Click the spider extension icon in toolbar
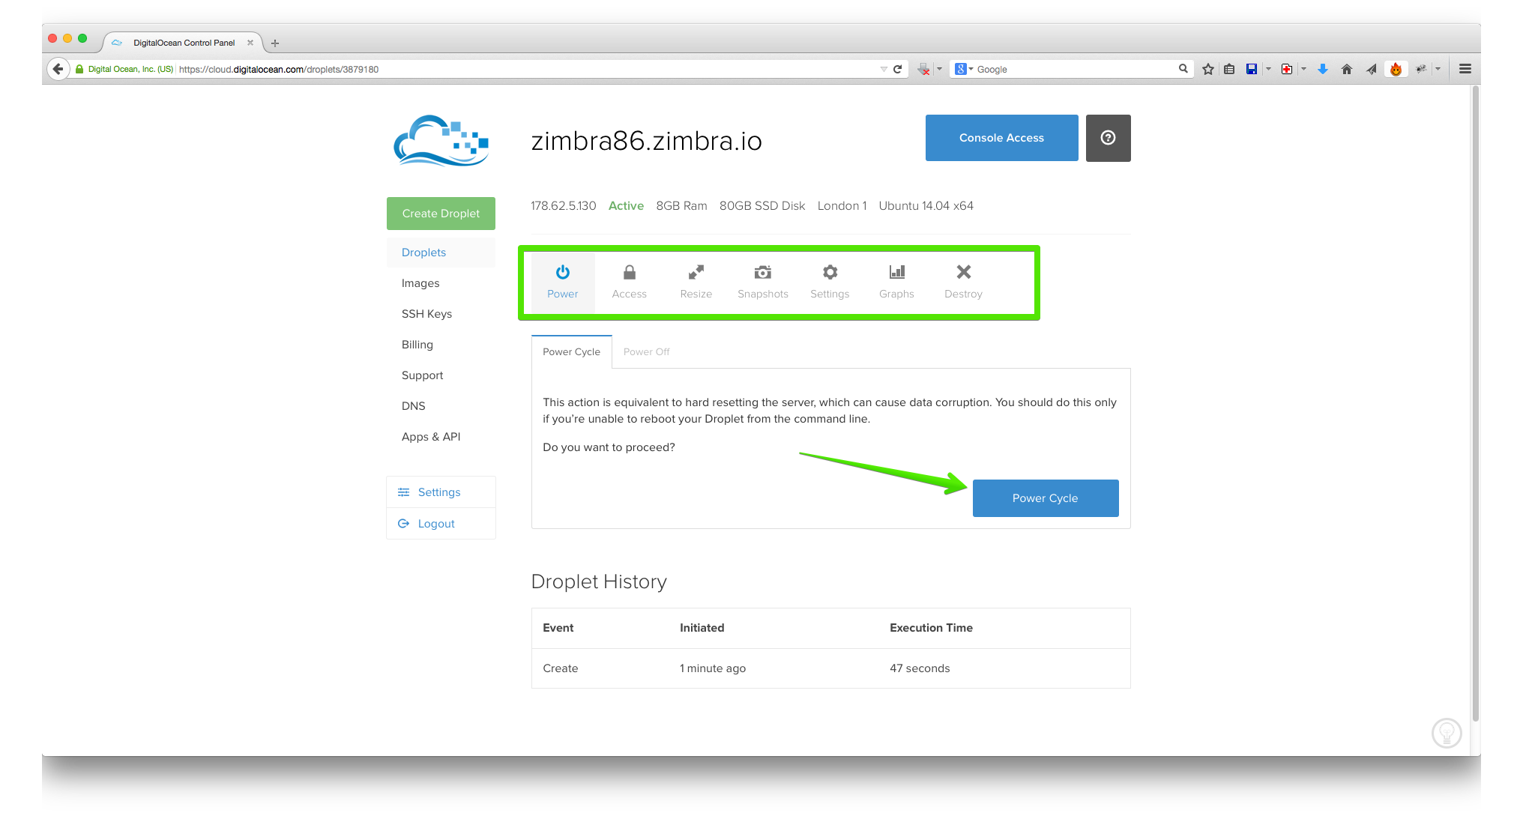 pyautogui.click(x=1420, y=69)
